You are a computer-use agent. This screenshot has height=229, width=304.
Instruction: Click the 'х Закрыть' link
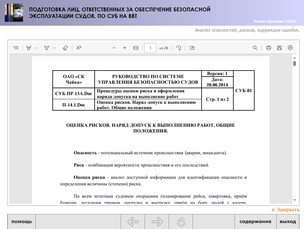[x=285, y=210]
